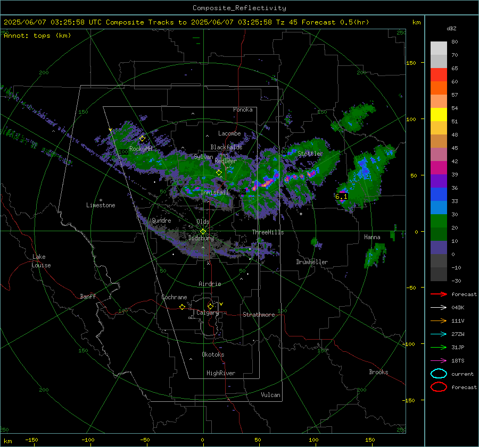Click the Banff city label
The image size is (479, 447).
(88, 297)
